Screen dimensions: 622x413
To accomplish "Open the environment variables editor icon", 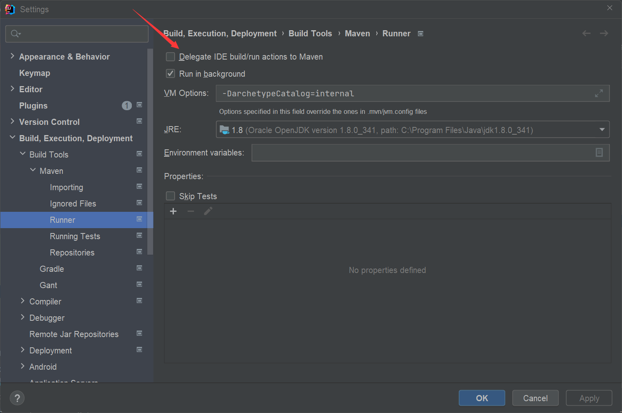I will point(599,152).
